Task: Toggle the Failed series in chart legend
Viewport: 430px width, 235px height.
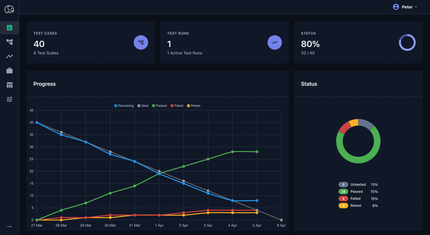Action: 177,106
